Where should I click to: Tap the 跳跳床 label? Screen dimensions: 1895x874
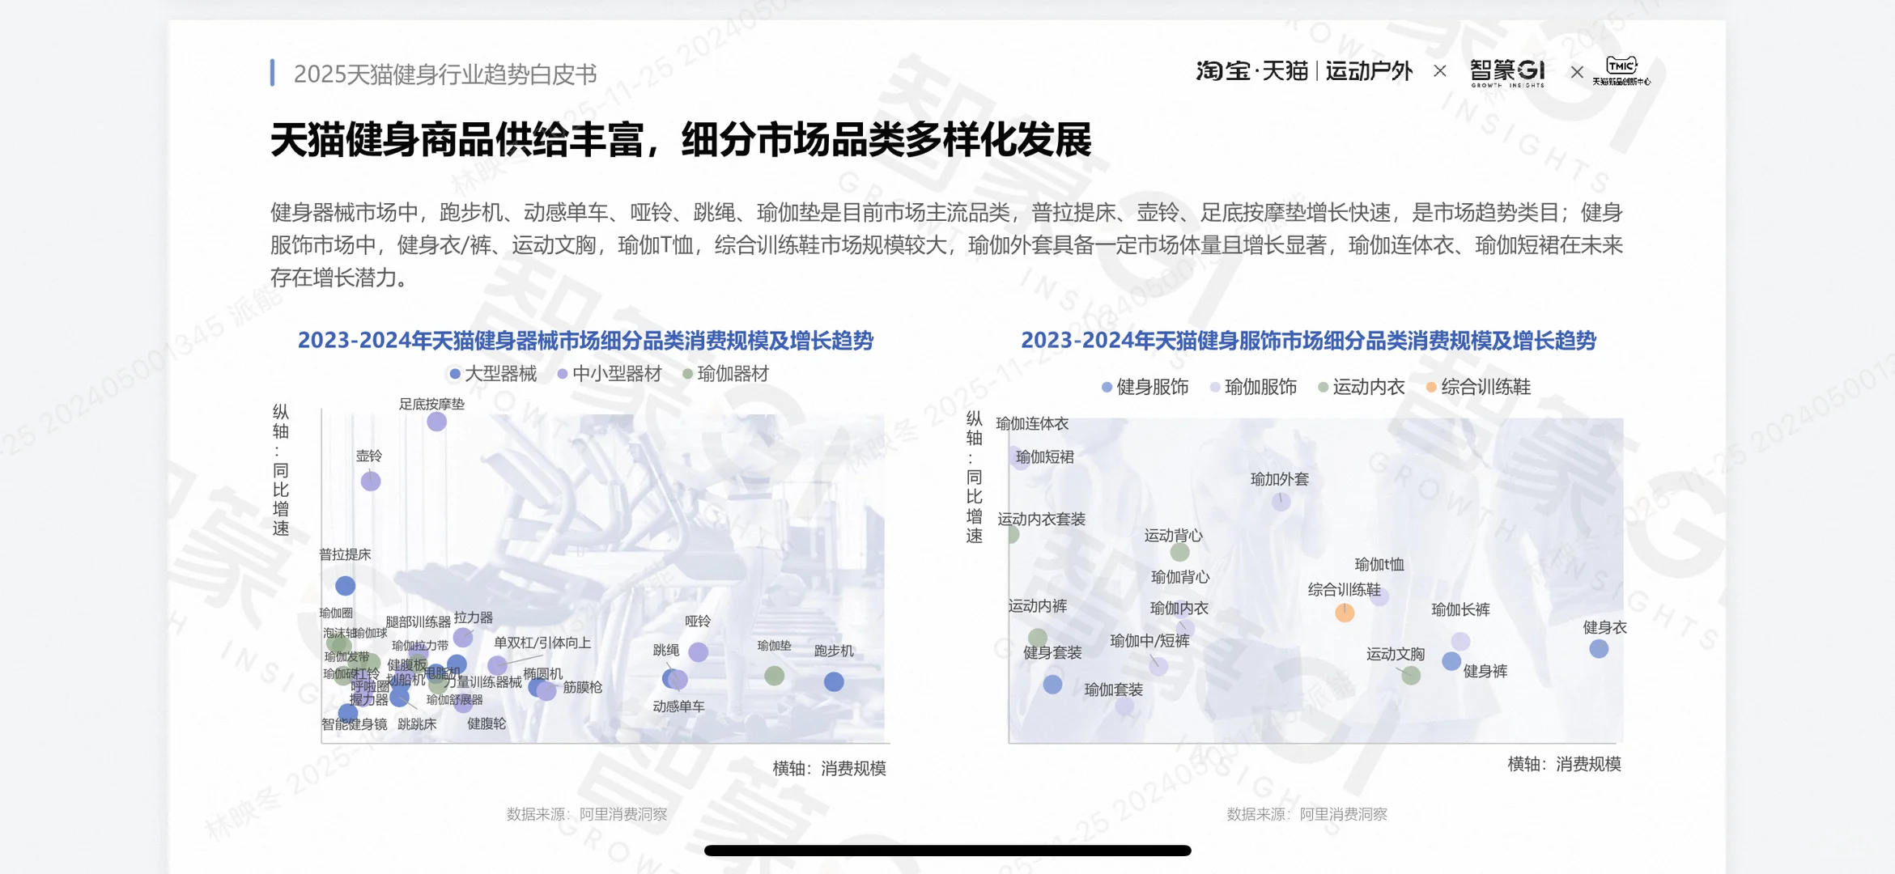(x=417, y=724)
